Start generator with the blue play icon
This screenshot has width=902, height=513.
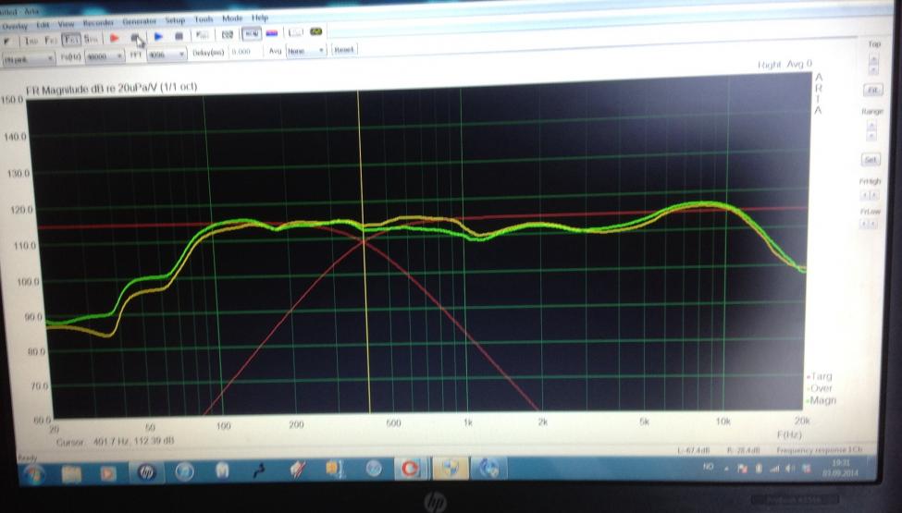(x=158, y=36)
